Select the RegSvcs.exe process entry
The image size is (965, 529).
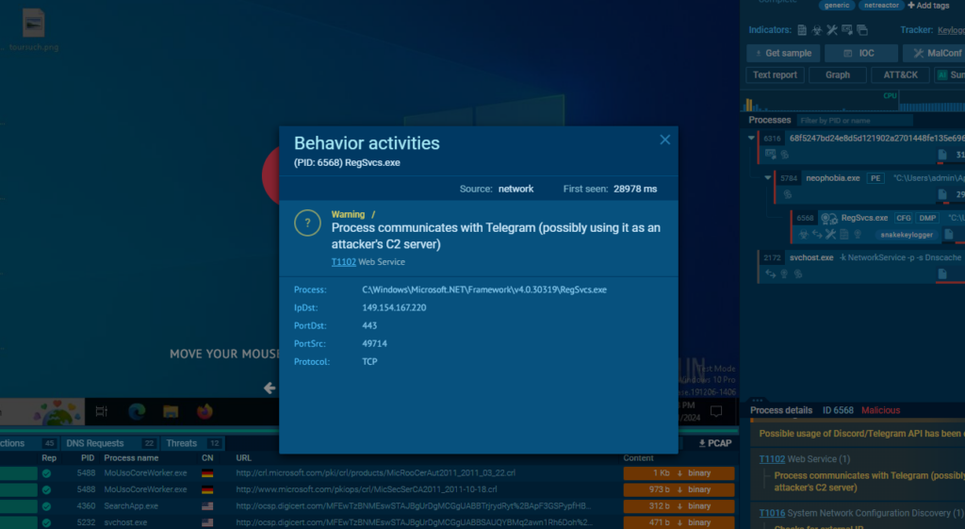coord(863,217)
